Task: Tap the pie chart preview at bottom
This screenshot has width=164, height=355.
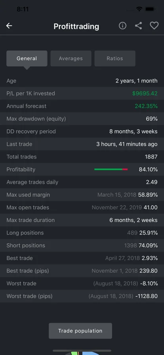Action: coord(82,353)
